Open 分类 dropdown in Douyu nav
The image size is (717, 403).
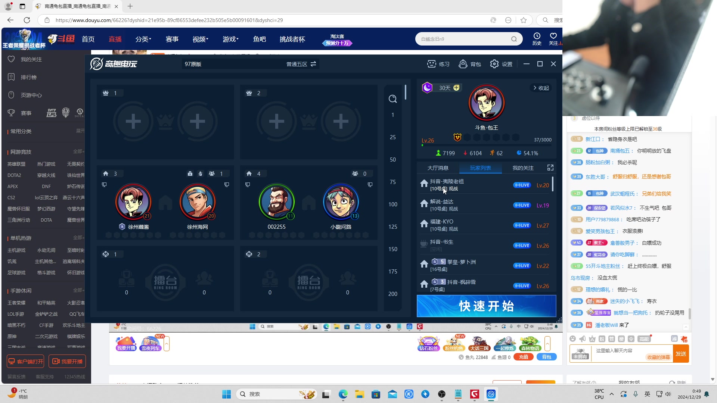tap(143, 39)
